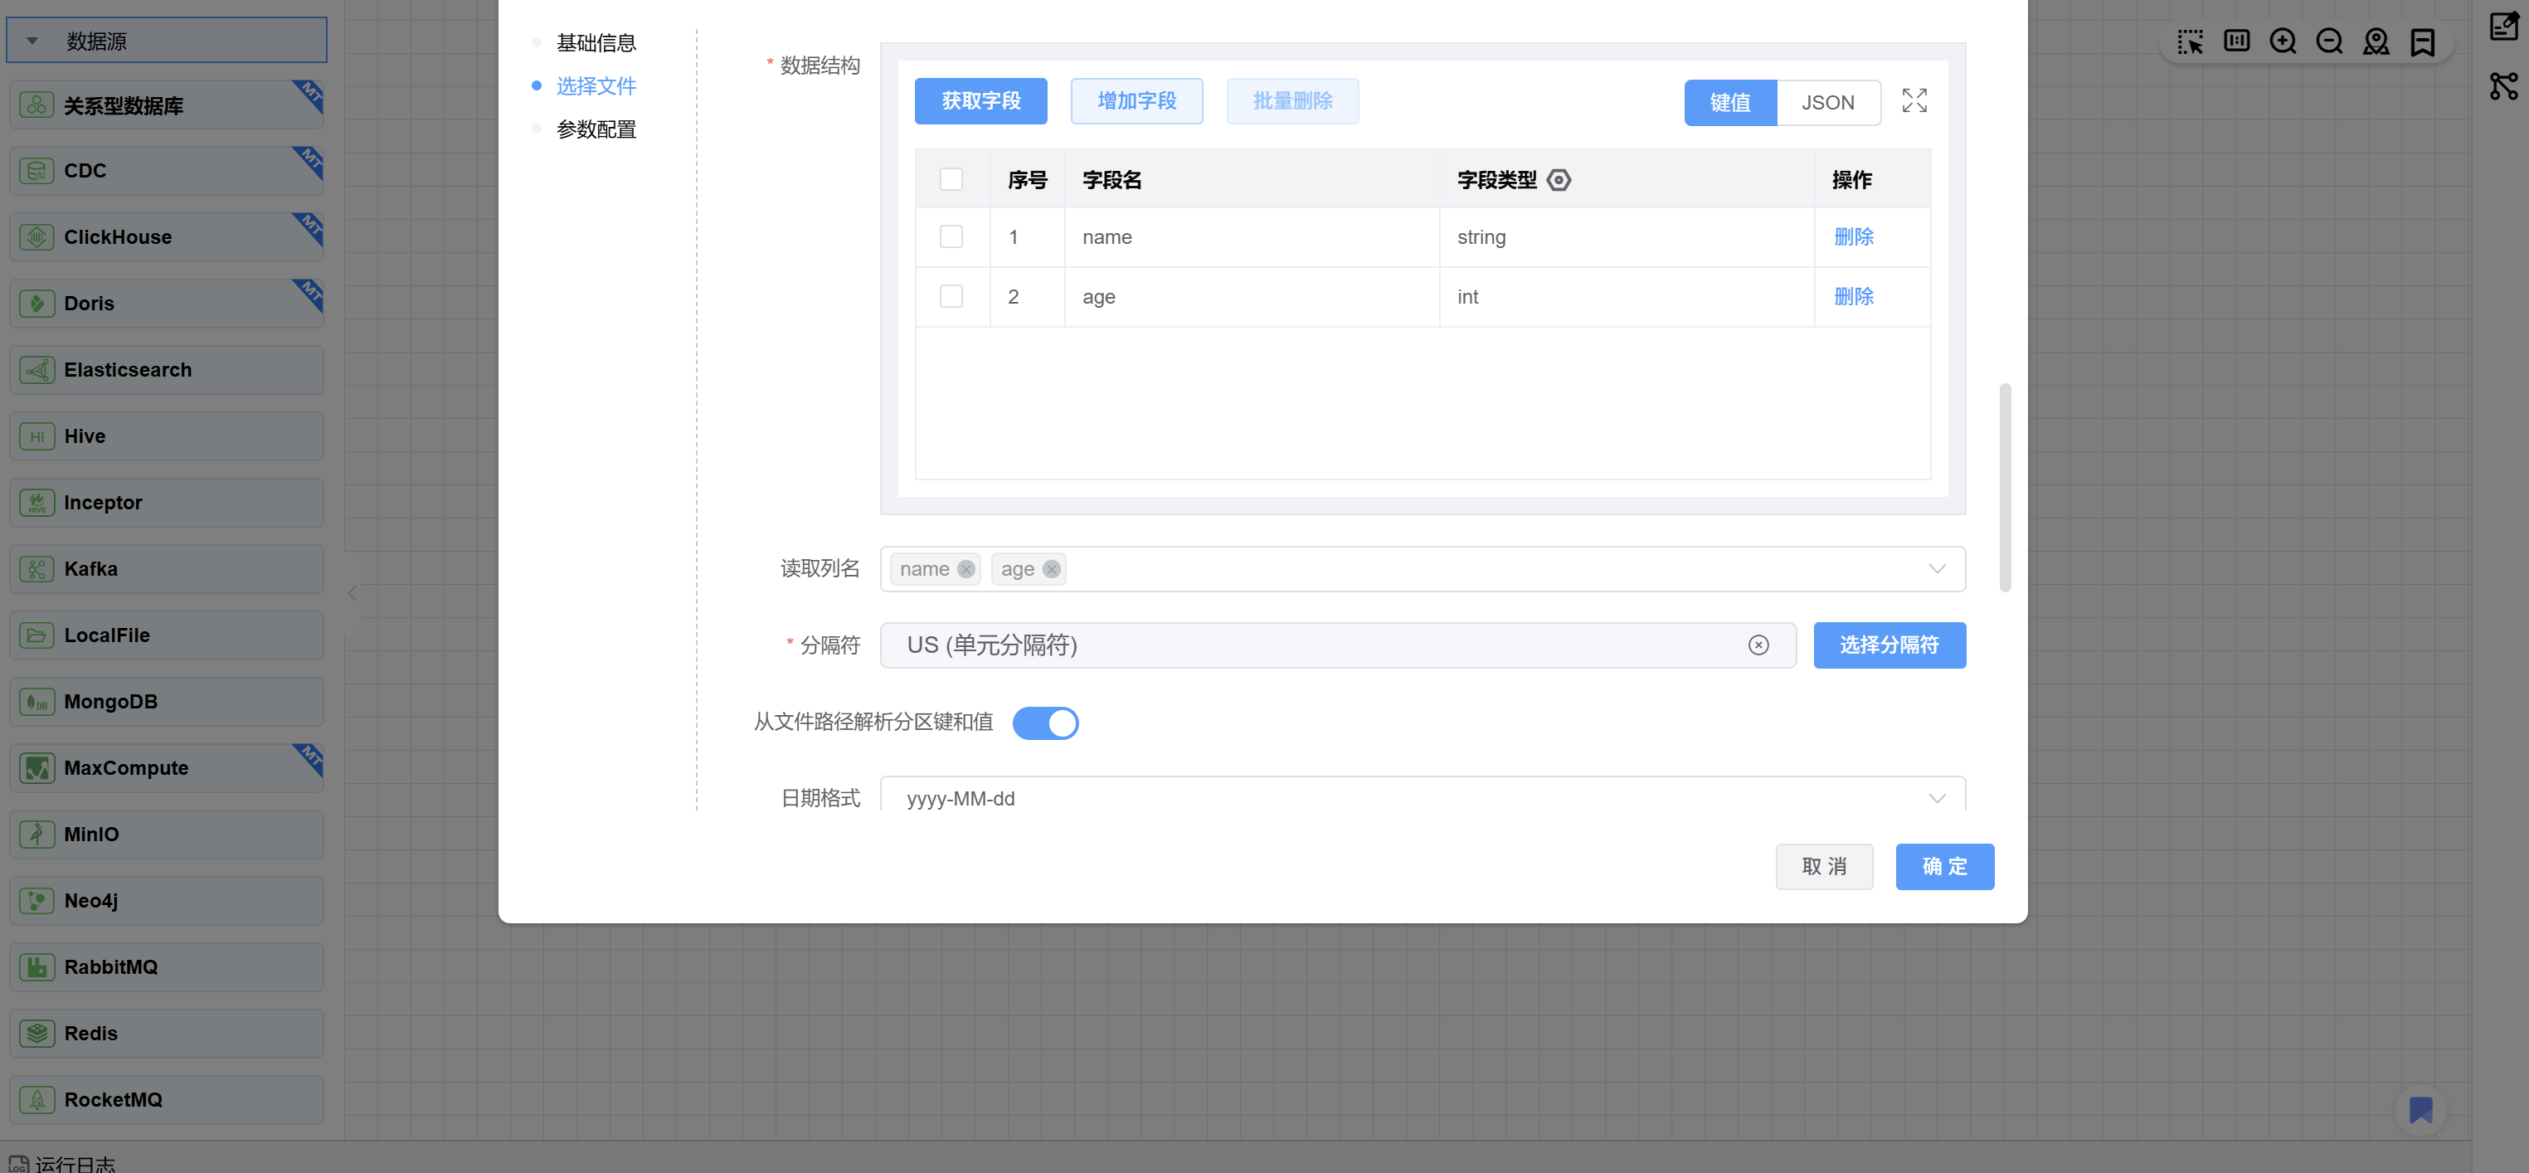Check the select-all checkbox in table header
2529x1173 pixels.
point(951,178)
